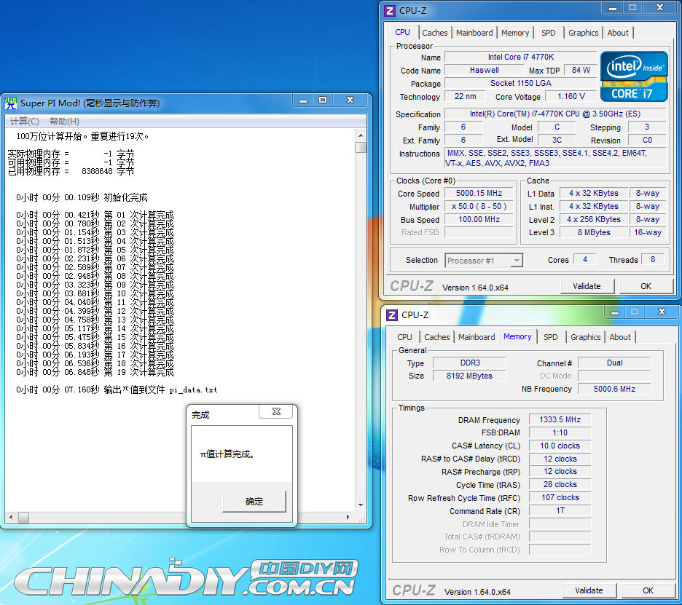Click Super PI line 第 19 次计算完成

click(95, 373)
